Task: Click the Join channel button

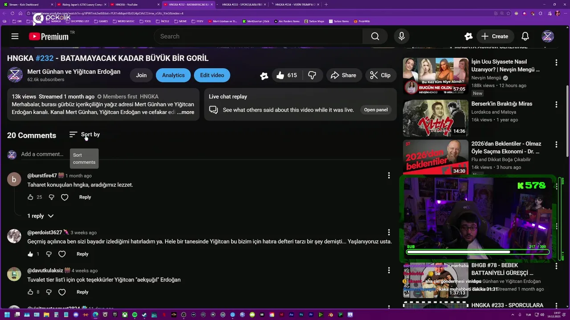Action: click(x=141, y=75)
